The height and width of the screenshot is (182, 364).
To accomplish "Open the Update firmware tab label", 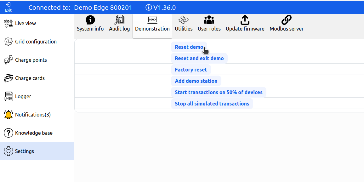I will click(245, 29).
